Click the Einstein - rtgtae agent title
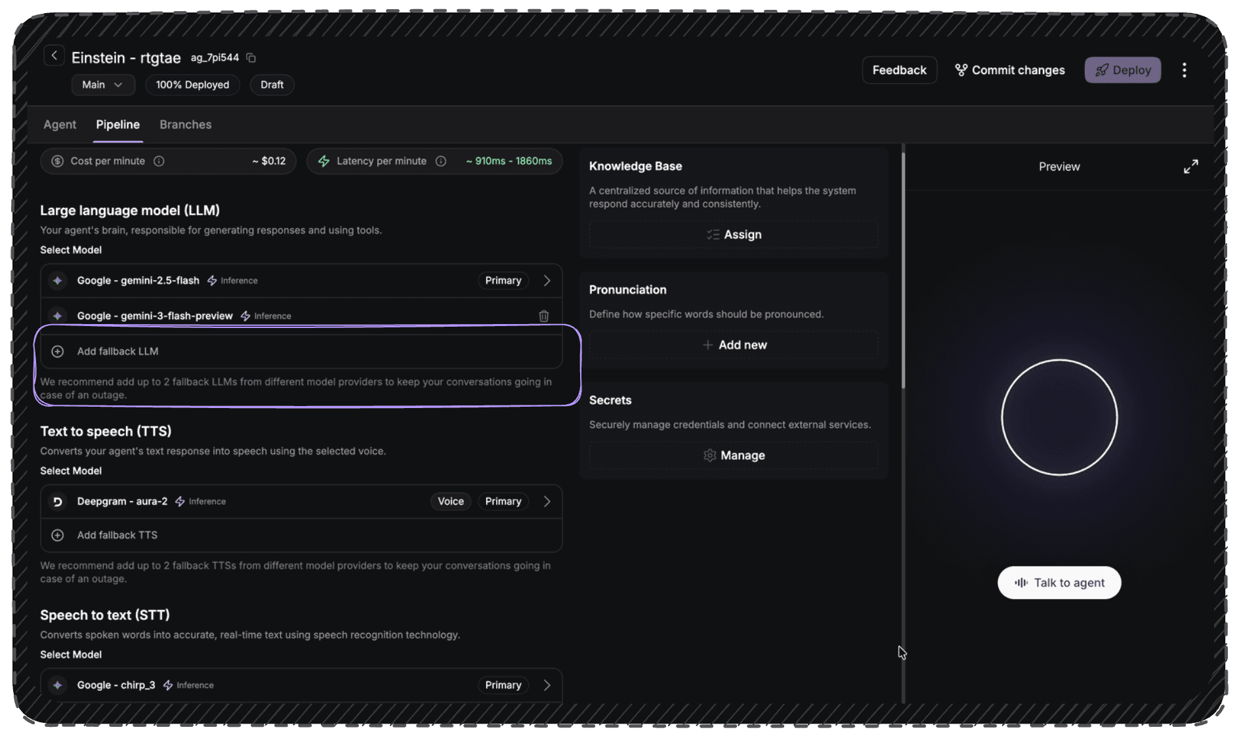This screenshot has width=1239, height=738. click(126, 58)
